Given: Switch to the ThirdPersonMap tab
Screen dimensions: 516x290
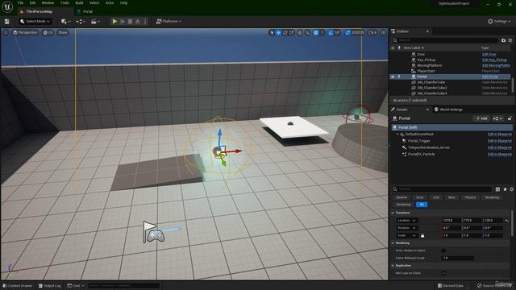Looking at the screenshot, I should coord(39,11).
